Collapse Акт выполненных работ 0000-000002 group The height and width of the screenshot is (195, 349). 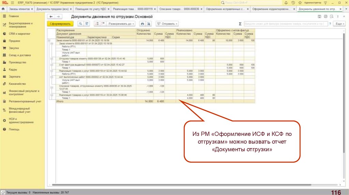(x=52, y=77)
